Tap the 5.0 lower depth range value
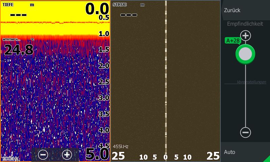This screenshot has height=162, width=270. coord(97,154)
